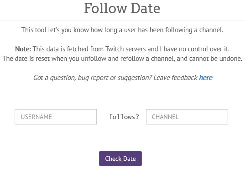Open the feedback 'here' link
This screenshot has width=245, height=169.
point(206,78)
